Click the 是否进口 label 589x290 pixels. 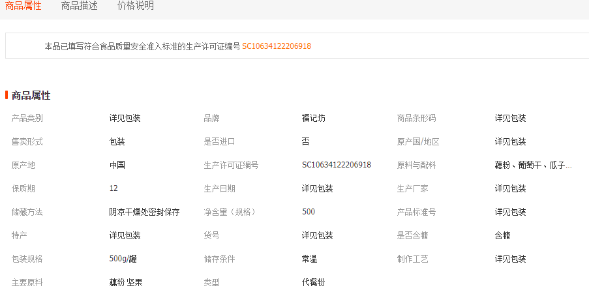point(219,141)
